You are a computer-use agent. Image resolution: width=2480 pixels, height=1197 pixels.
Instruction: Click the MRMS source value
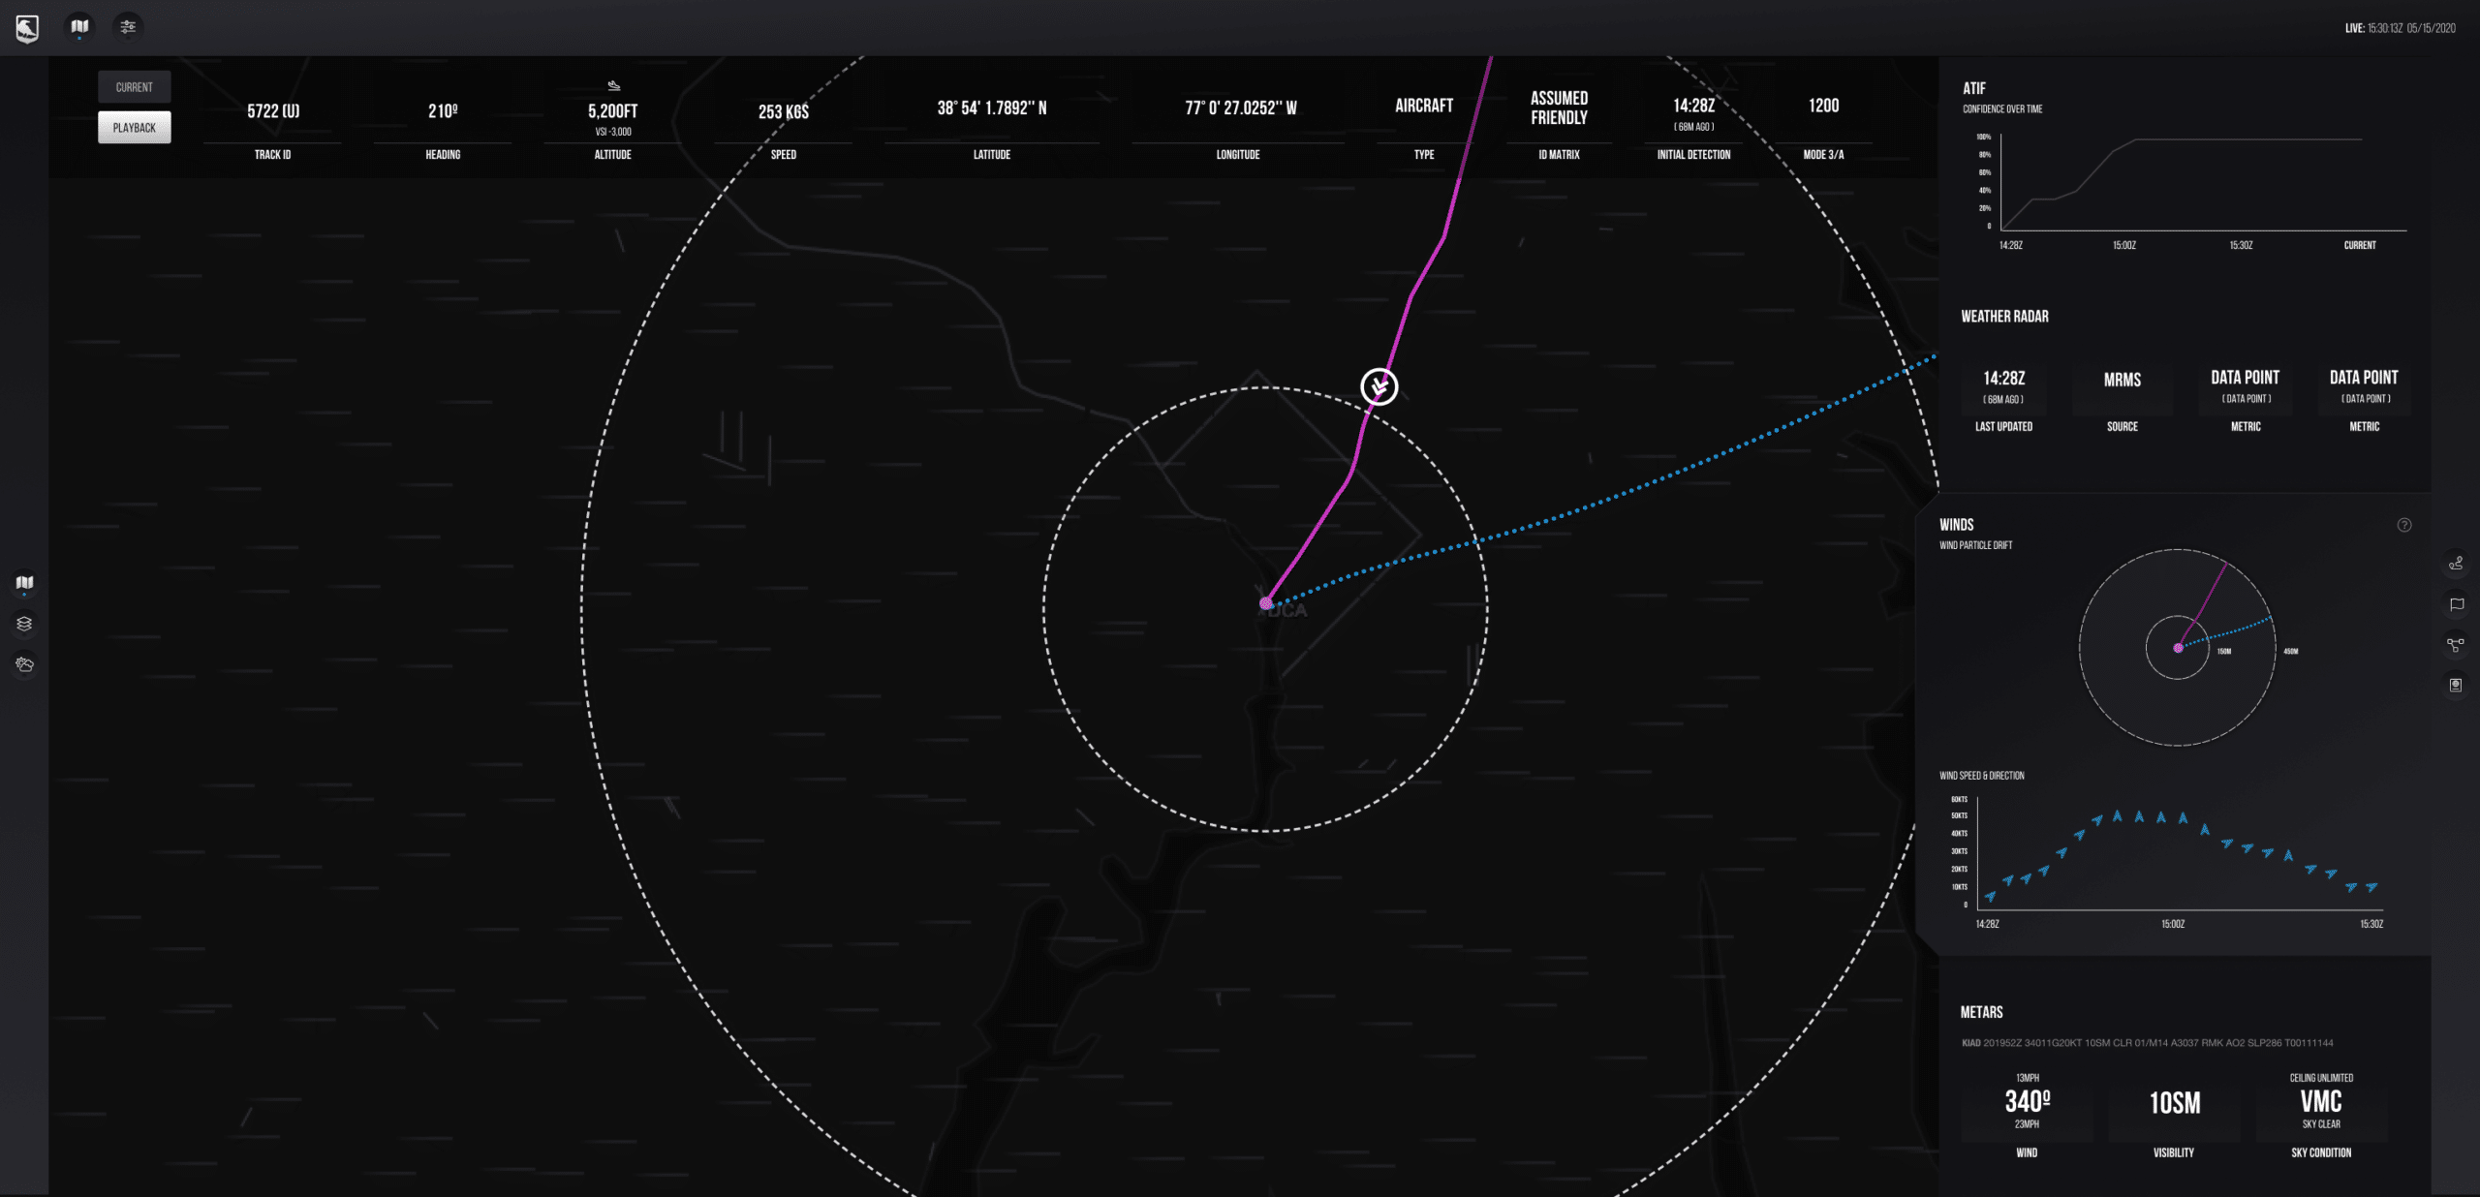coord(2123,380)
